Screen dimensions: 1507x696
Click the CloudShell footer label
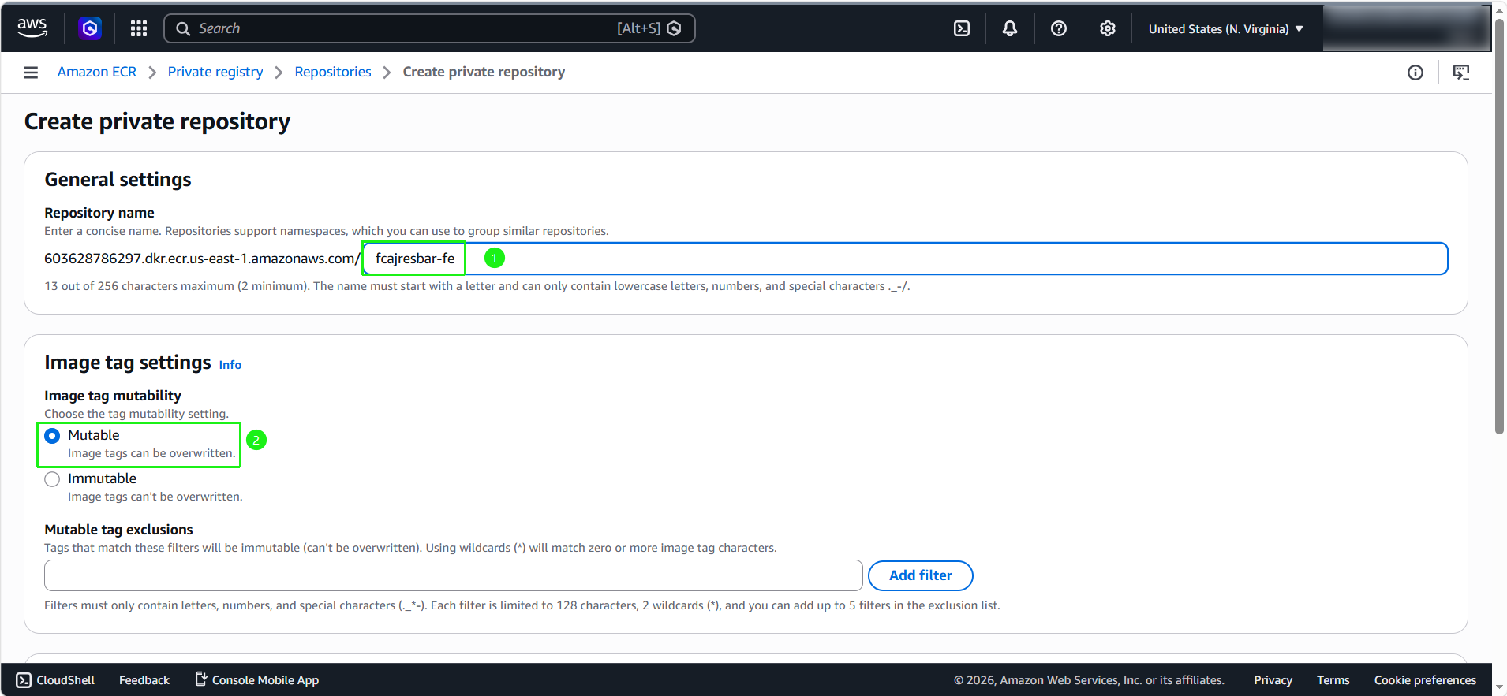pyautogui.click(x=65, y=680)
